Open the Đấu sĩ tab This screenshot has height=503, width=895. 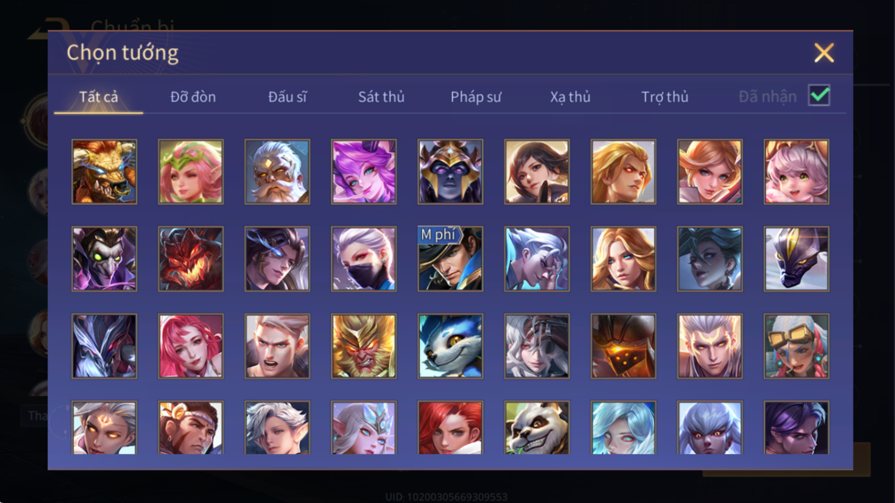pyautogui.click(x=287, y=97)
